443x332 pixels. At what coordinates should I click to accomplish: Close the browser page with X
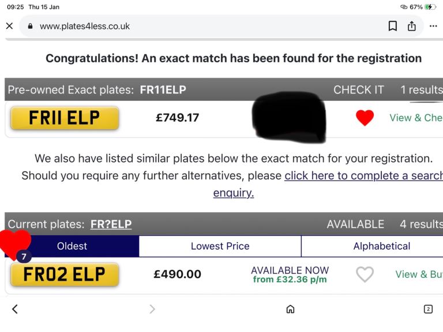(x=9, y=26)
